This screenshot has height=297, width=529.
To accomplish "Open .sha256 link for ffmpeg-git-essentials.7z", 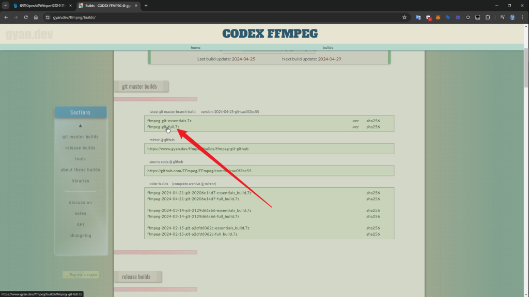I will click(x=372, y=121).
